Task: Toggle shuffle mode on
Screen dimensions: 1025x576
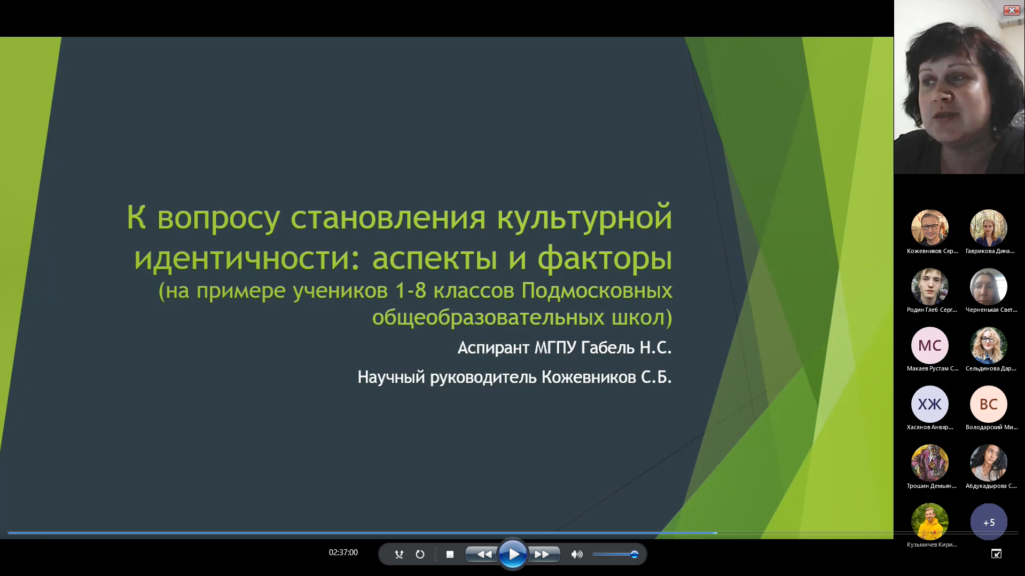Action: coord(399,554)
